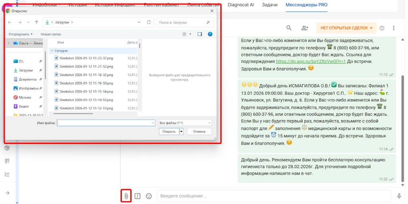Viewport: 408px width, 204px height.
Task: Open the emoji picker smiley icon
Action: click(149, 196)
